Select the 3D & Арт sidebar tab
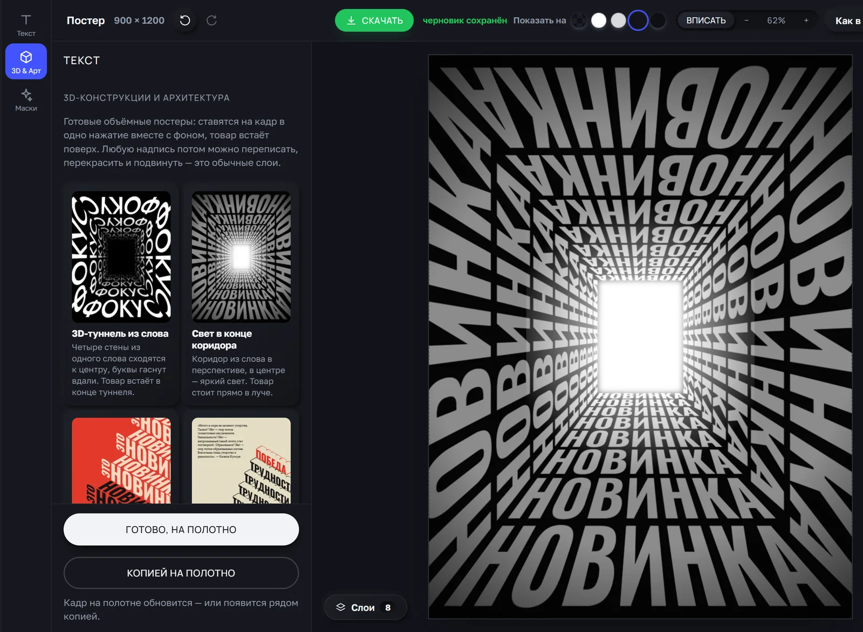863x632 pixels. pyautogui.click(x=26, y=61)
